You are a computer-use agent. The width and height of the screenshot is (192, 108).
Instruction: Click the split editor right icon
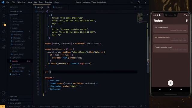coord(140,7)
